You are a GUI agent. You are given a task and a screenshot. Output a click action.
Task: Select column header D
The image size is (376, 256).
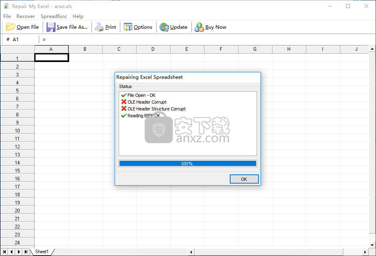click(x=153, y=49)
